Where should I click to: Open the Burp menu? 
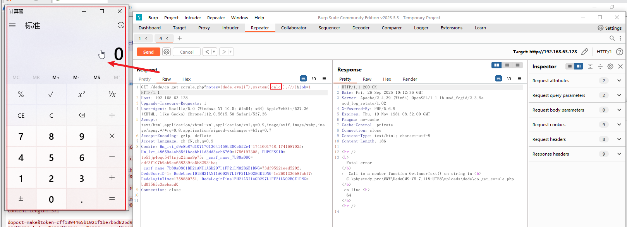tap(153, 18)
